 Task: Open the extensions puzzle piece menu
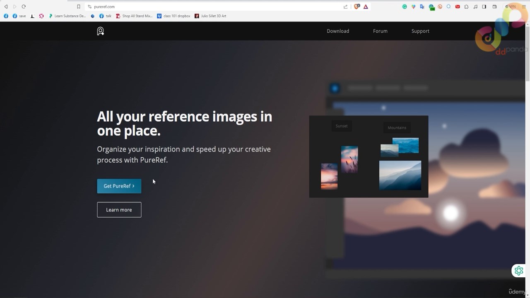(466, 7)
